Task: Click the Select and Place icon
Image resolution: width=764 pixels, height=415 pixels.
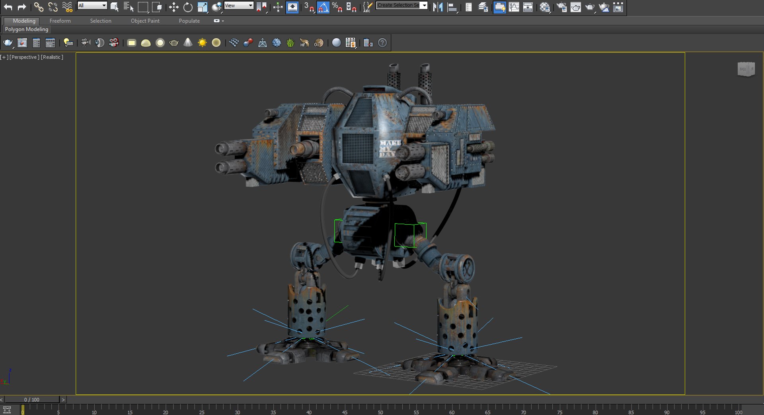Action: point(217,7)
